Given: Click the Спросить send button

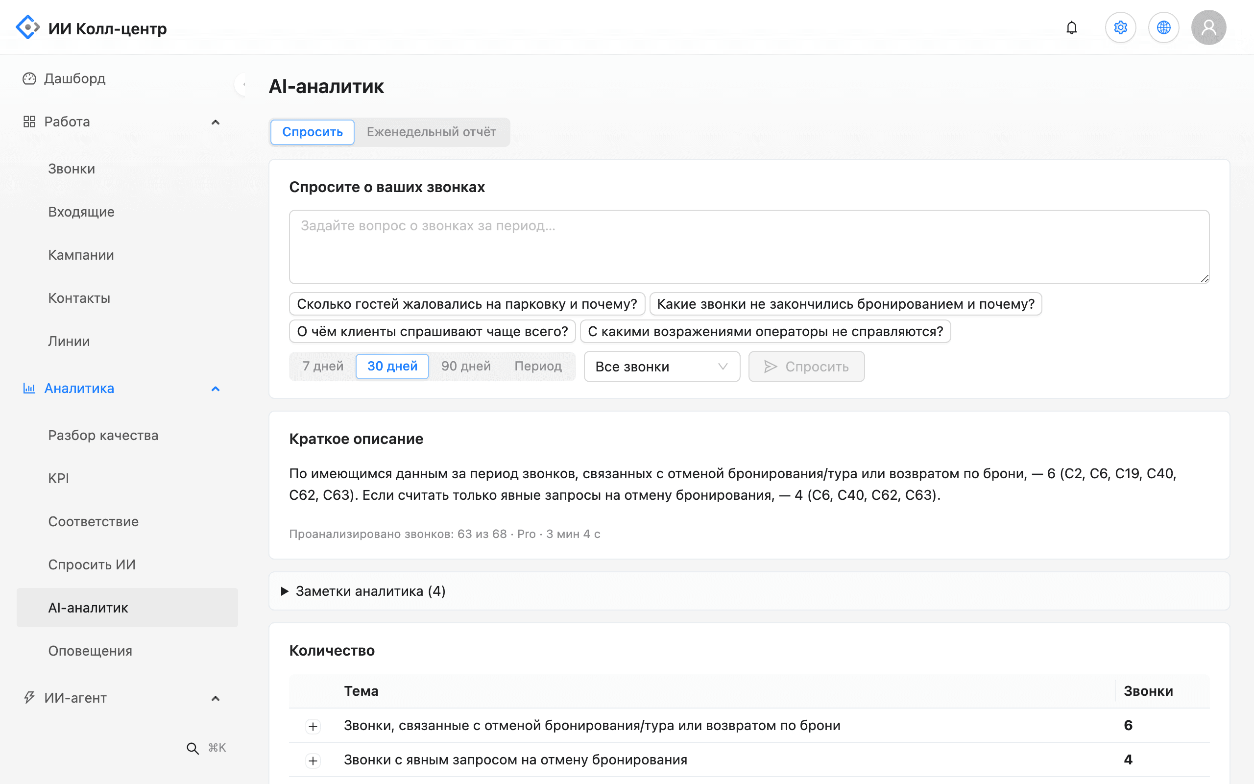Looking at the screenshot, I should [806, 367].
